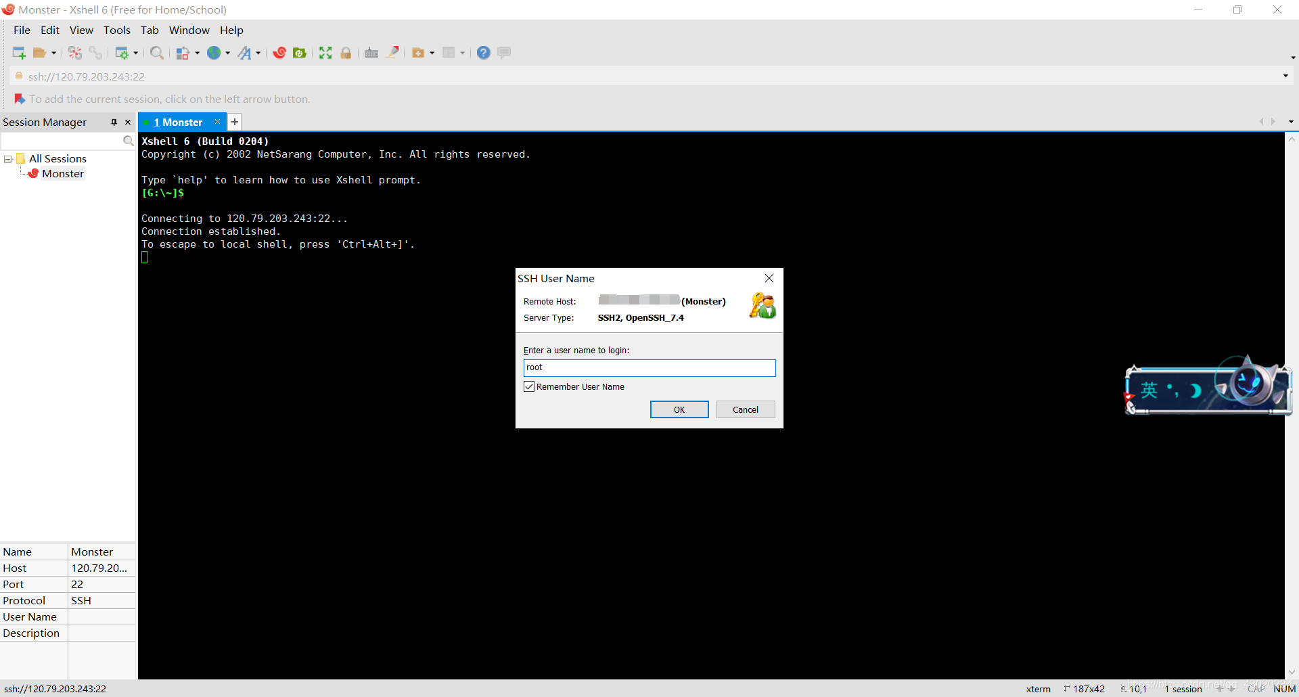
Task: Click the Encoding globe icon
Action: [x=214, y=53]
